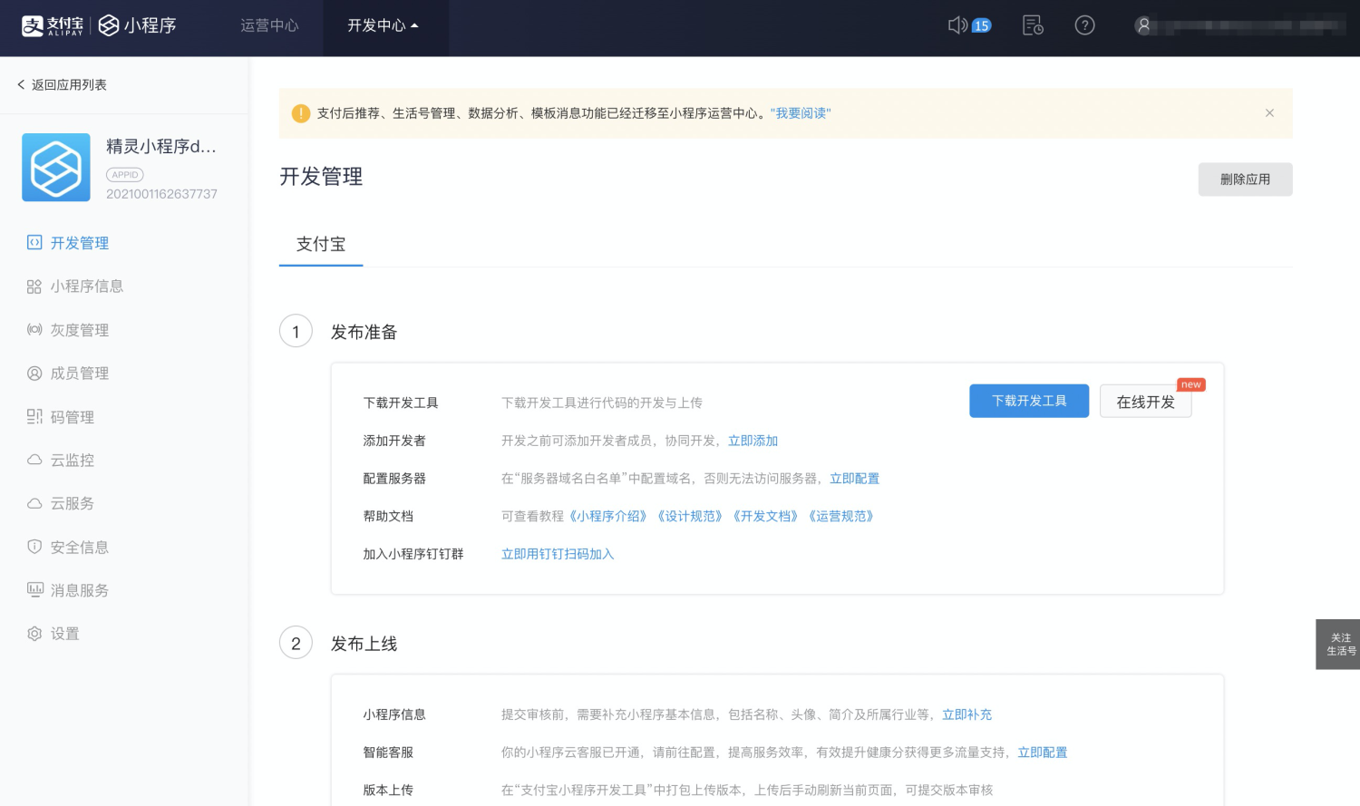Click the 开发管理 sidebar icon
The height and width of the screenshot is (806, 1360).
pos(34,242)
